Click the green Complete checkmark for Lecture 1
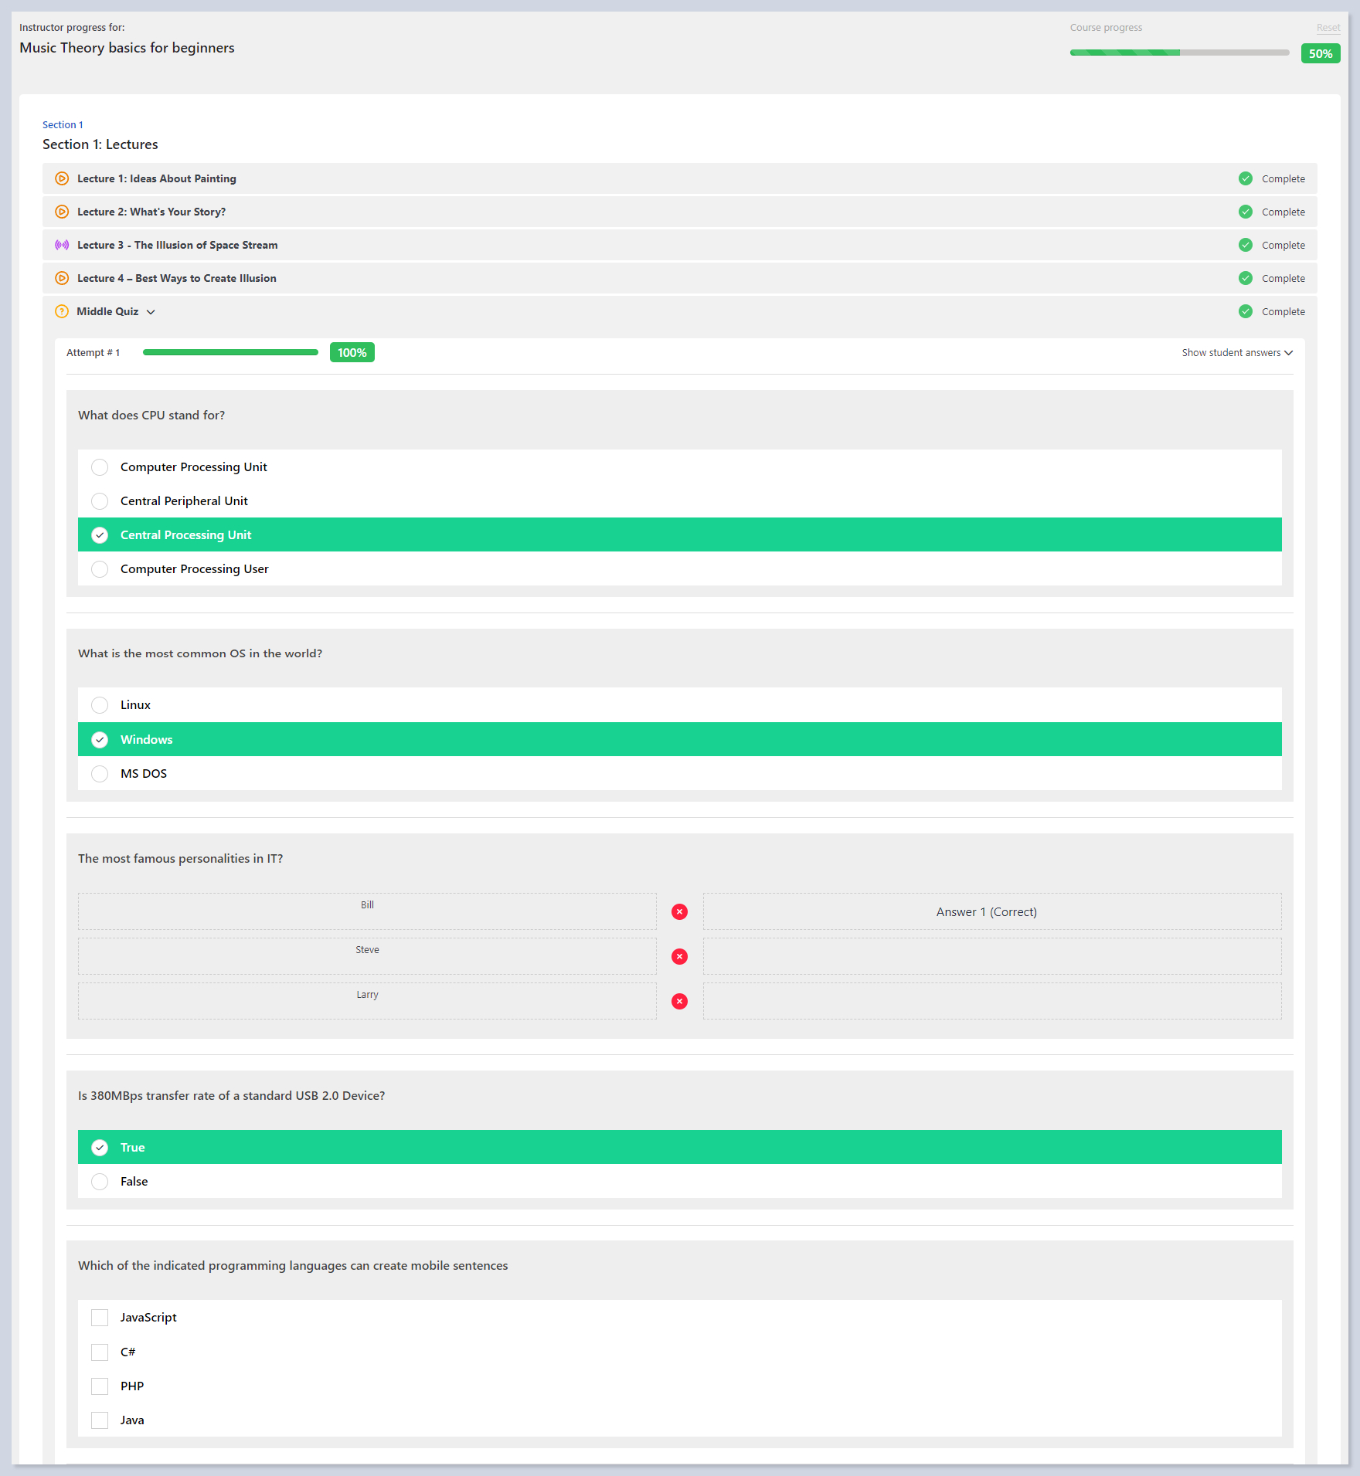This screenshot has height=1476, width=1360. (1245, 178)
